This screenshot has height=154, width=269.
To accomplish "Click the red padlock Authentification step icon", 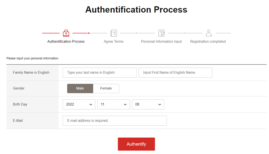I will (66, 33).
